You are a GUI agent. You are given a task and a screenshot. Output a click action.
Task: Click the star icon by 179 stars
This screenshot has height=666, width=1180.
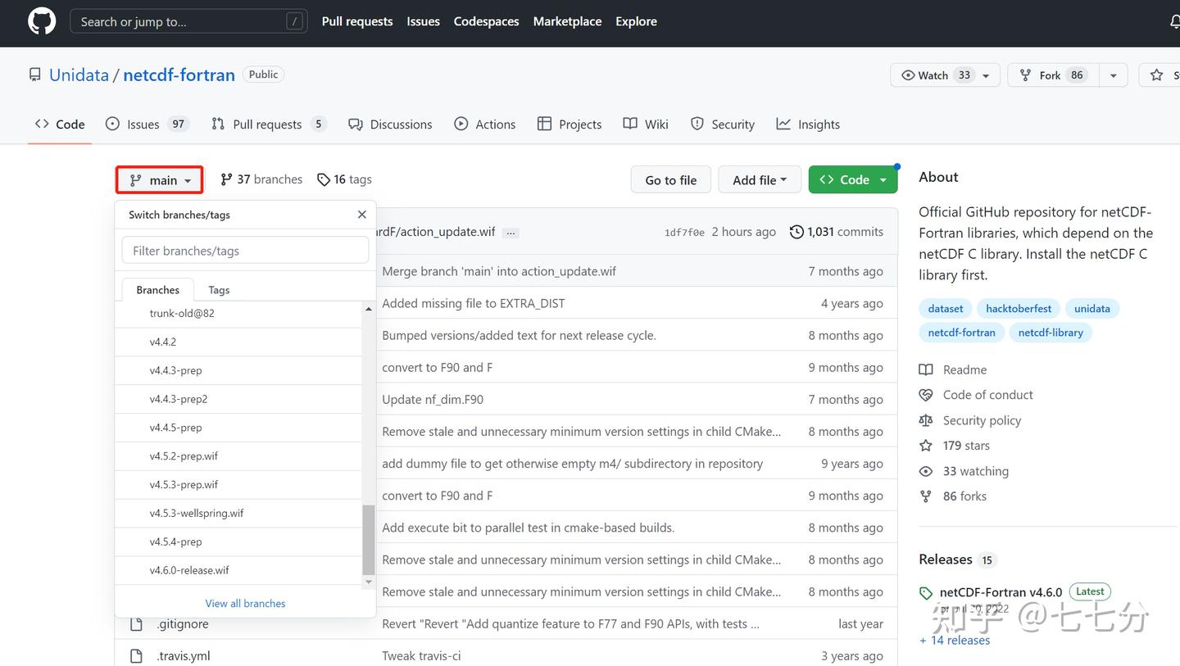point(926,446)
